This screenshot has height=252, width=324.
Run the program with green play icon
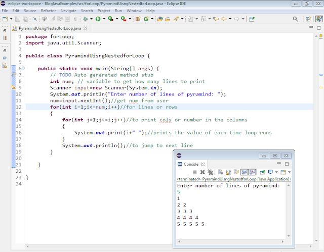pyautogui.click(x=98, y=19)
